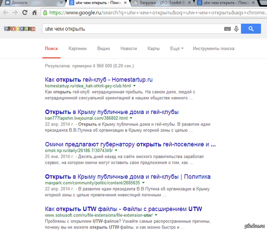
Task: Close the Загрузки - UFO-Toolkit tab
Action: pyautogui.click(x=189, y=3)
